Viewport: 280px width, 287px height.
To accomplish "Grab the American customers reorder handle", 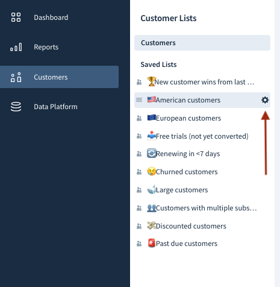I will coord(139,100).
